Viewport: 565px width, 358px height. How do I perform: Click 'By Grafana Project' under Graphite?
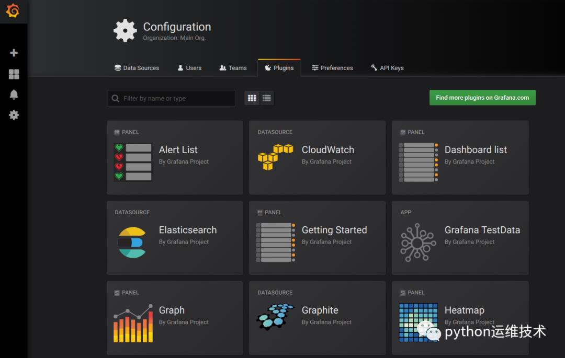[326, 322]
